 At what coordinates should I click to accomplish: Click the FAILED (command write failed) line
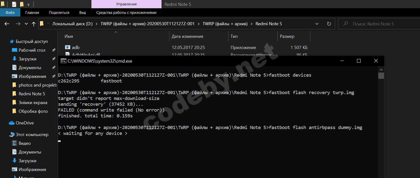111,110
